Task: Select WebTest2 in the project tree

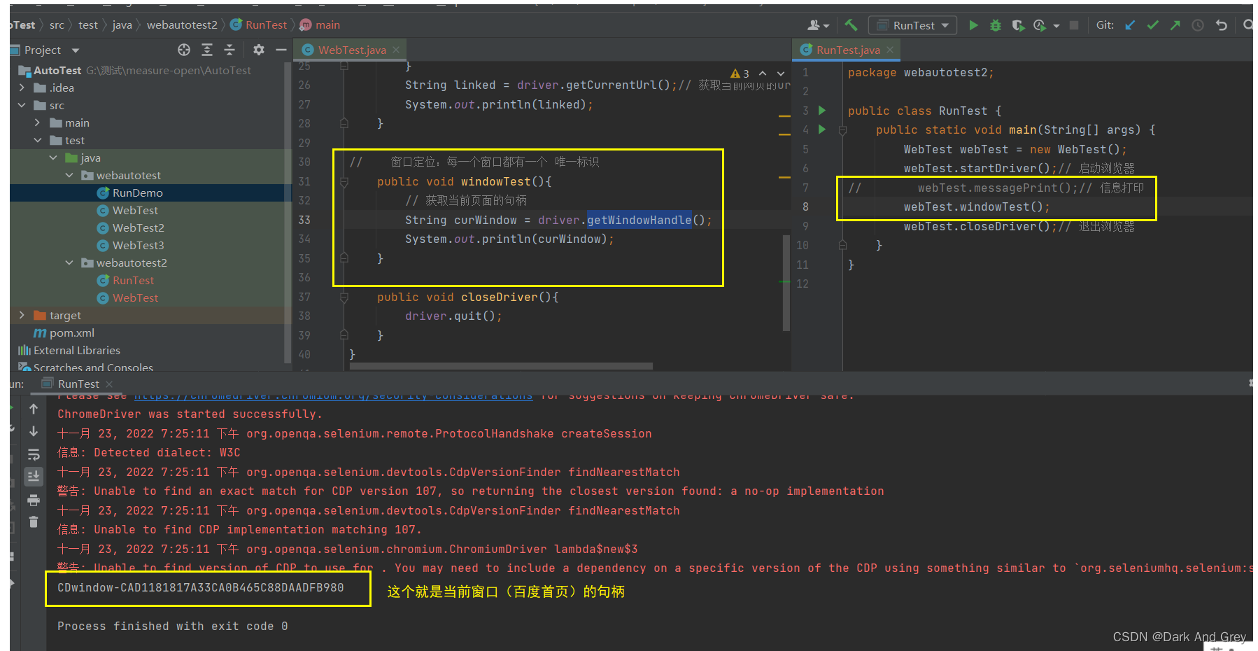Action: coord(138,227)
